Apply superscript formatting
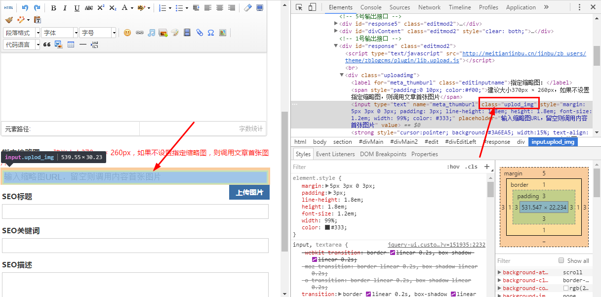The width and height of the screenshot is (601, 297). click(101, 8)
